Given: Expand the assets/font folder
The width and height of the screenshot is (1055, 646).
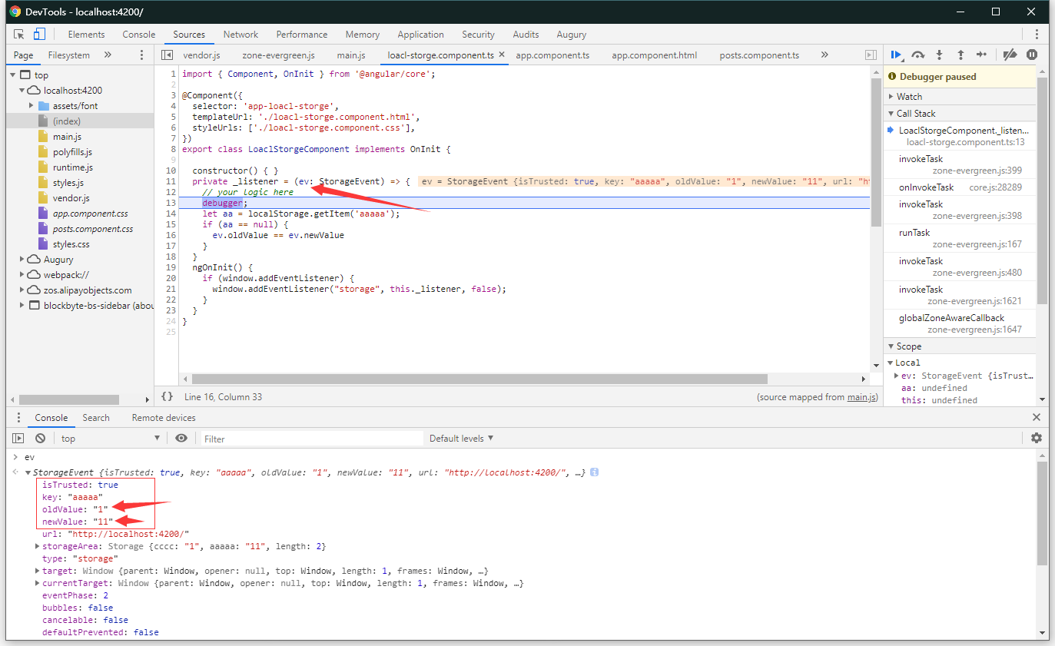Looking at the screenshot, I should point(32,106).
